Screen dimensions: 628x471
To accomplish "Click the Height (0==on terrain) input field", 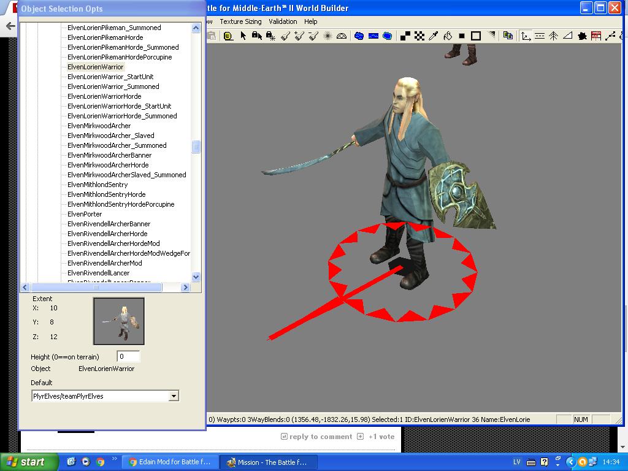I will pyautogui.click(x=128, y=356).
